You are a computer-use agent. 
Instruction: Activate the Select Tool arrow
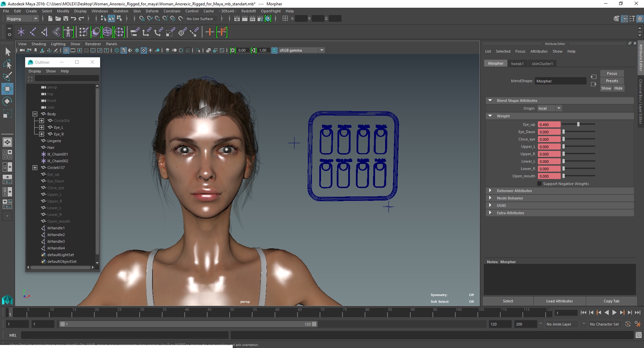(7, 52)
